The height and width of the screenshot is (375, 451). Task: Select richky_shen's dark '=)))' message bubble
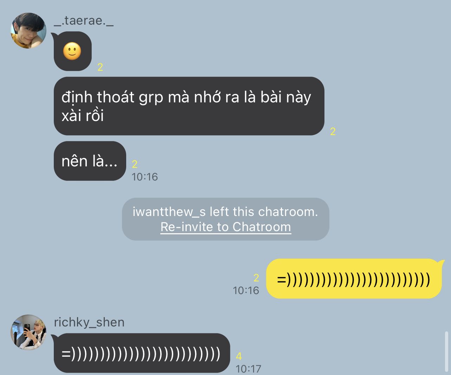tap(141, 353)
